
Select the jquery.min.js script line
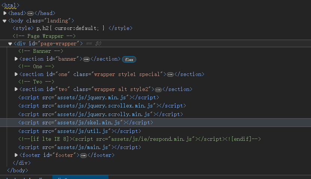tap(89, 98)
